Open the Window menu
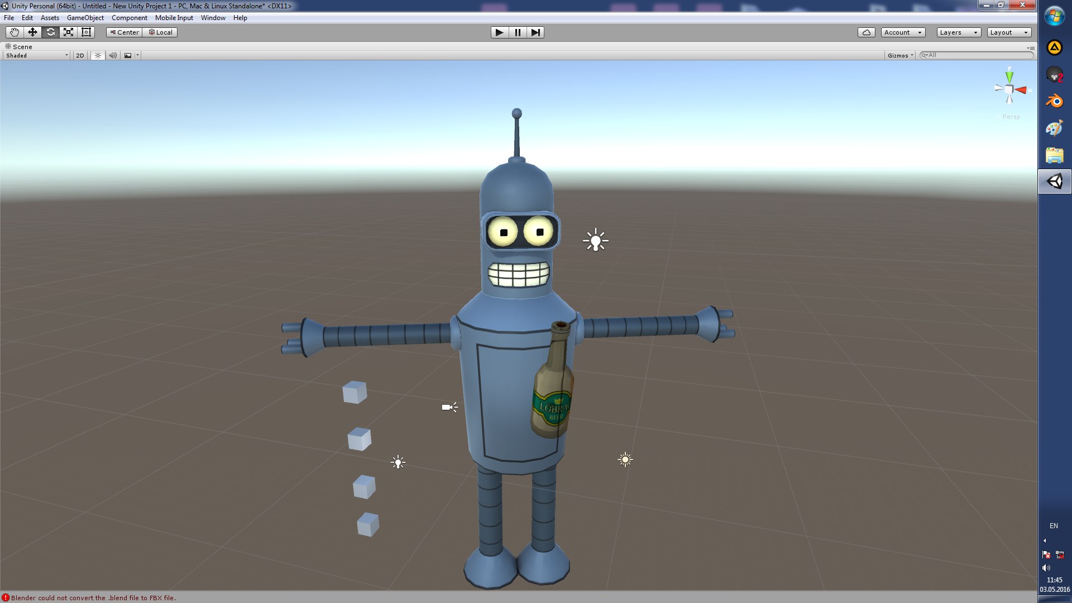This screenshot has height=603, width=1072. (x=213, y=18)
